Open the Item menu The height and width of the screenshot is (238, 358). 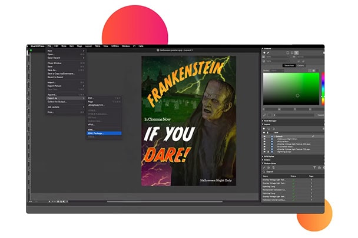pyautogui.click(x=71, y=46)
